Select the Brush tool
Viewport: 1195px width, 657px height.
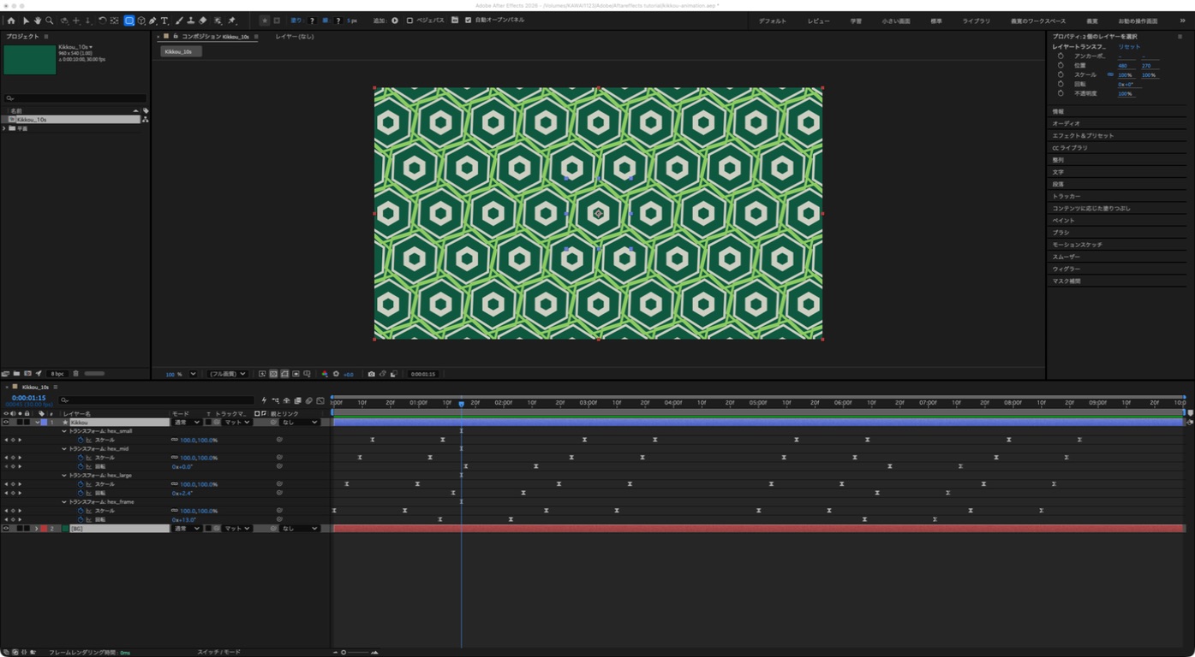(179, 21)
